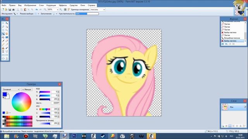Click the Чувствительность tolerance slider bar

click(87, 14)
